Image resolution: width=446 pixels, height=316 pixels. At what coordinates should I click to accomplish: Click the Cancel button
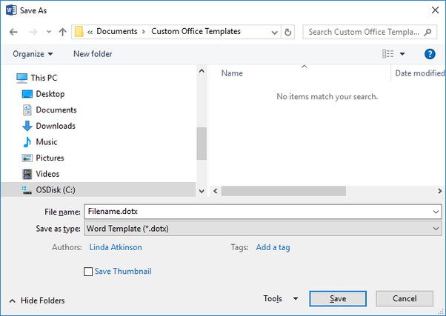[x=405, y=299]
